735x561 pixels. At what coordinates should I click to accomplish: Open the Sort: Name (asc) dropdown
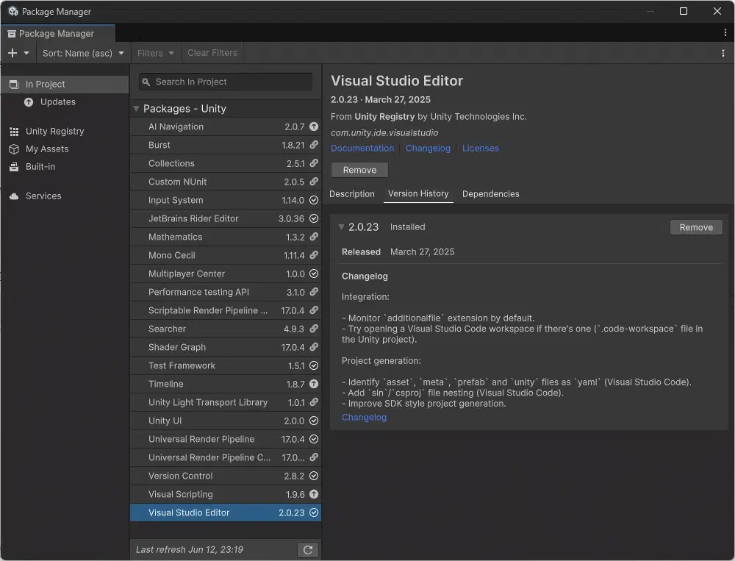[82, 52]
